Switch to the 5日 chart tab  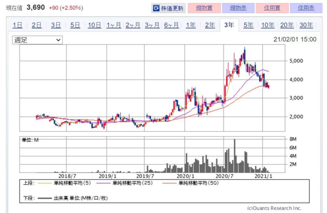tap(75, 25)
